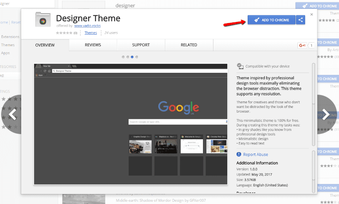Click the 'Additional Information' heading
Screen dimensions: 339x204
(x=257, y=163)
